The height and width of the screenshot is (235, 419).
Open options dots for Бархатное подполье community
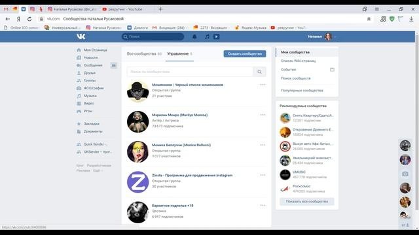(x=263, y=206)
